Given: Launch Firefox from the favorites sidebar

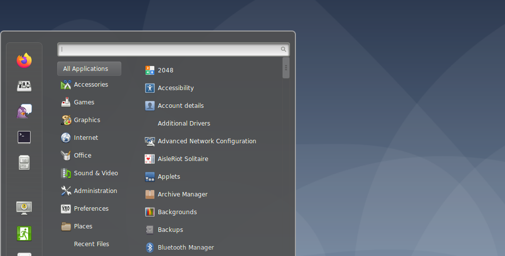Looking at the screenshot, I should click(24, 61).
